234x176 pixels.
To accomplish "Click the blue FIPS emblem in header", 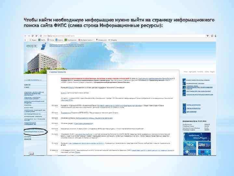I will tap(44, 46).
